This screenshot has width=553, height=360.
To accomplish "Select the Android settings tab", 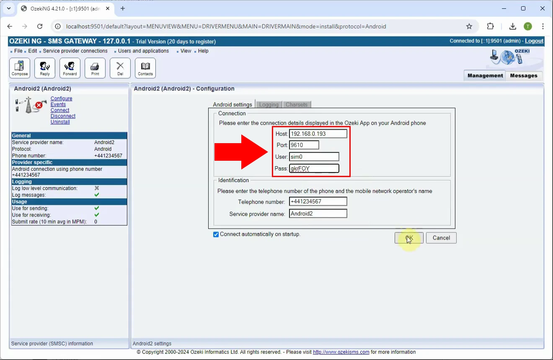I will 233,105.
